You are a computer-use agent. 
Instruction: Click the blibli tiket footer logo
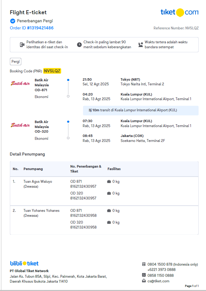pyautogui.click(x=24, y=263)
